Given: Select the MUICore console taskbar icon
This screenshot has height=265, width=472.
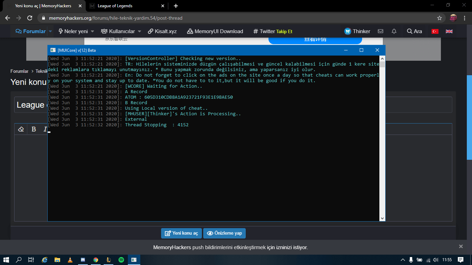Looking at the screenshot, I should pos(134,260).
